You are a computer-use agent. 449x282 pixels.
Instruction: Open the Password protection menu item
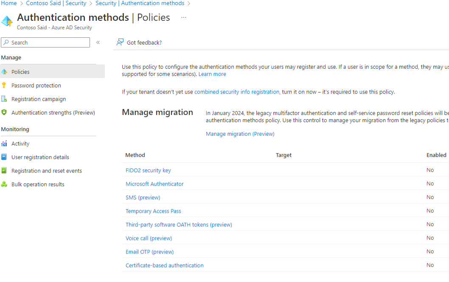coord(36,85)
